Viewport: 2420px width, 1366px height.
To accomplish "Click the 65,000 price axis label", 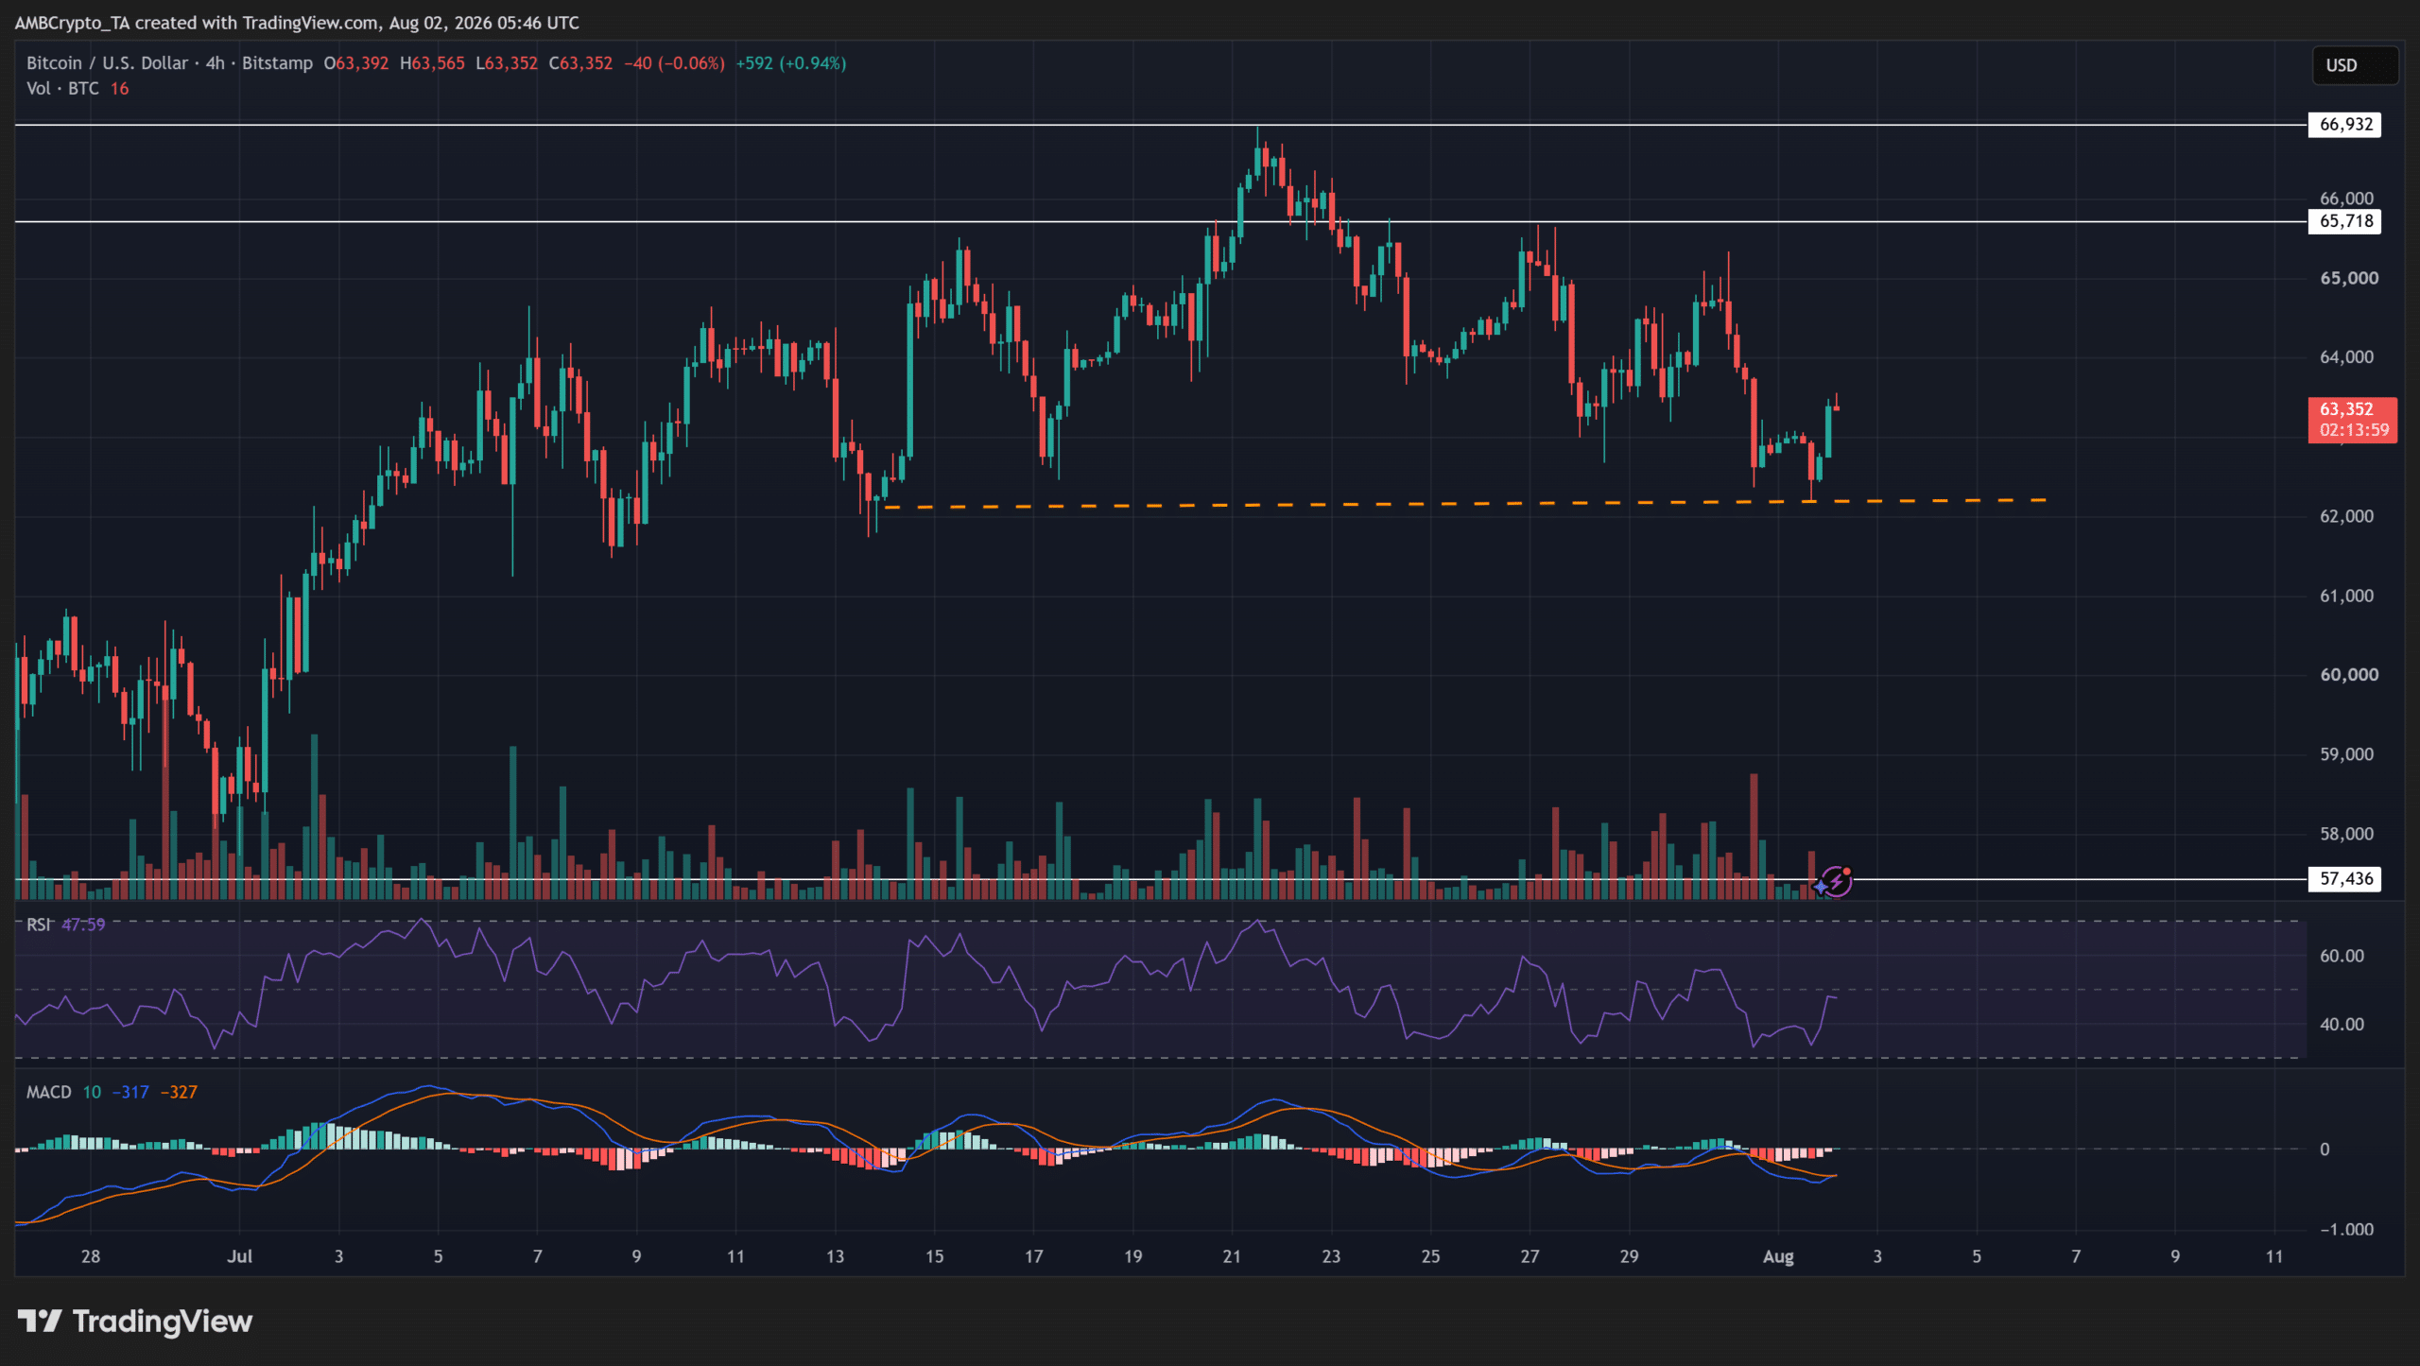I will coord(2349,278).
